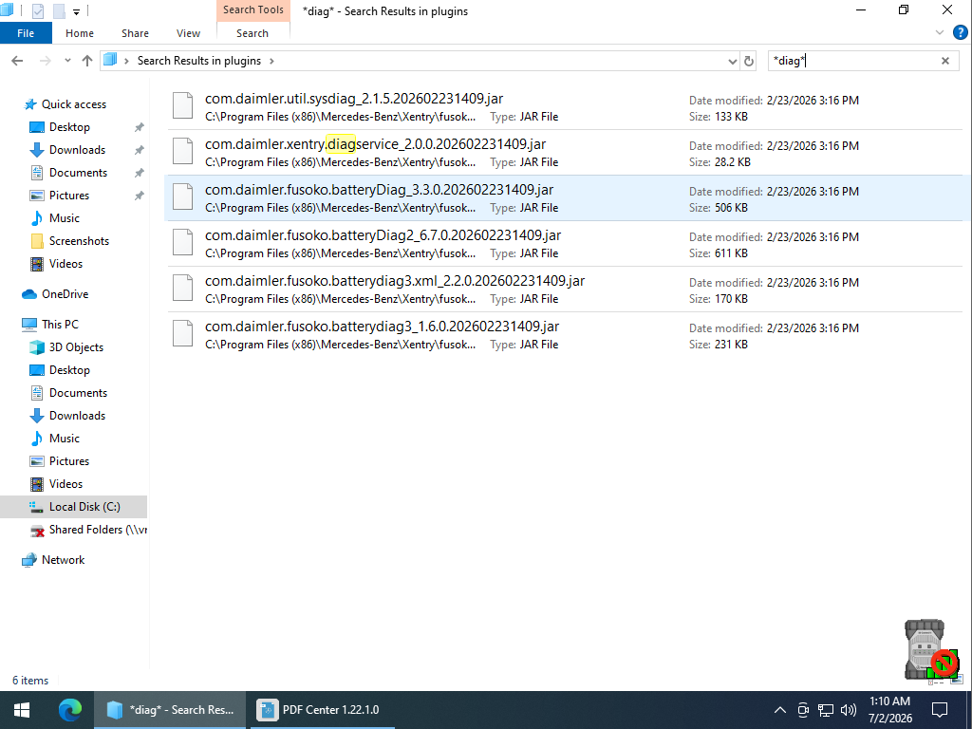Click the pin icon beside Desktop
The height and width of the screenshot is (729, 972).
click(x=140, y=127)
